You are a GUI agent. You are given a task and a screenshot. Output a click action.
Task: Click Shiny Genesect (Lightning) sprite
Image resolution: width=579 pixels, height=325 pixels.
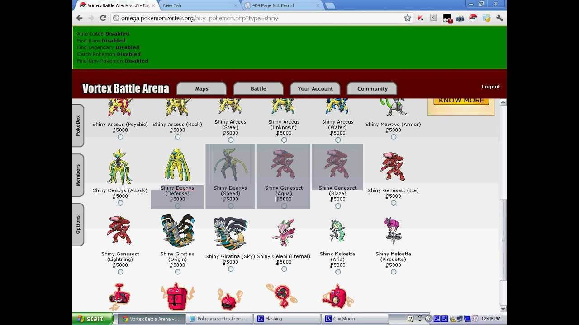point(120,231)
